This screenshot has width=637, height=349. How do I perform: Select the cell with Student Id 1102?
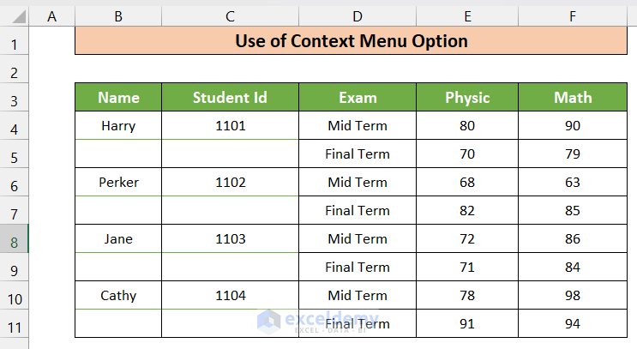coord(230,183)
